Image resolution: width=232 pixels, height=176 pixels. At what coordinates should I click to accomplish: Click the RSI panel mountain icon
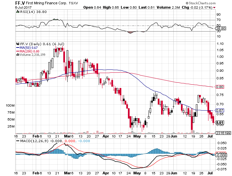click(x=18, y=12)
